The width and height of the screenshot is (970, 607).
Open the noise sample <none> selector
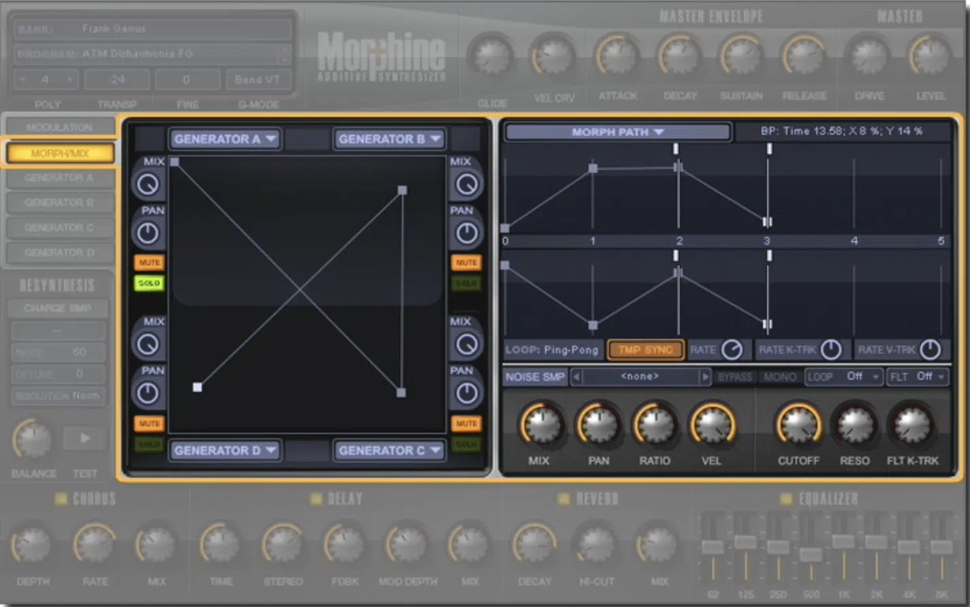(640, 376)
